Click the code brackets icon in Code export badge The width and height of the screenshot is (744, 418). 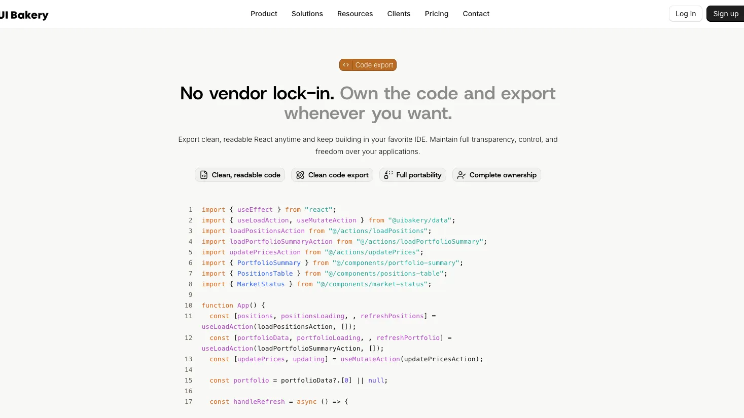coord(346,65)
